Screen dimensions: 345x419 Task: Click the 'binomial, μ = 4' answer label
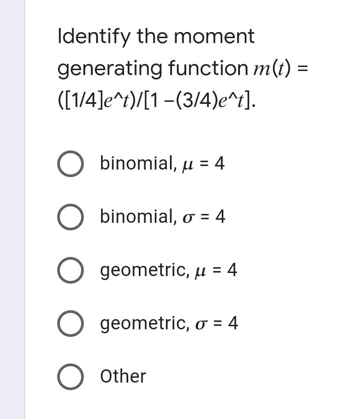(x=162, y=164)
